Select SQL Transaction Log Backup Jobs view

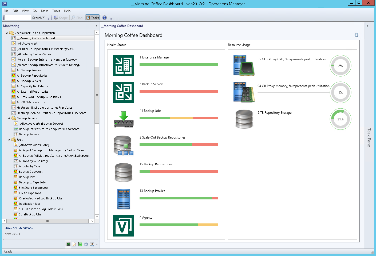click(x=41, y=209)
